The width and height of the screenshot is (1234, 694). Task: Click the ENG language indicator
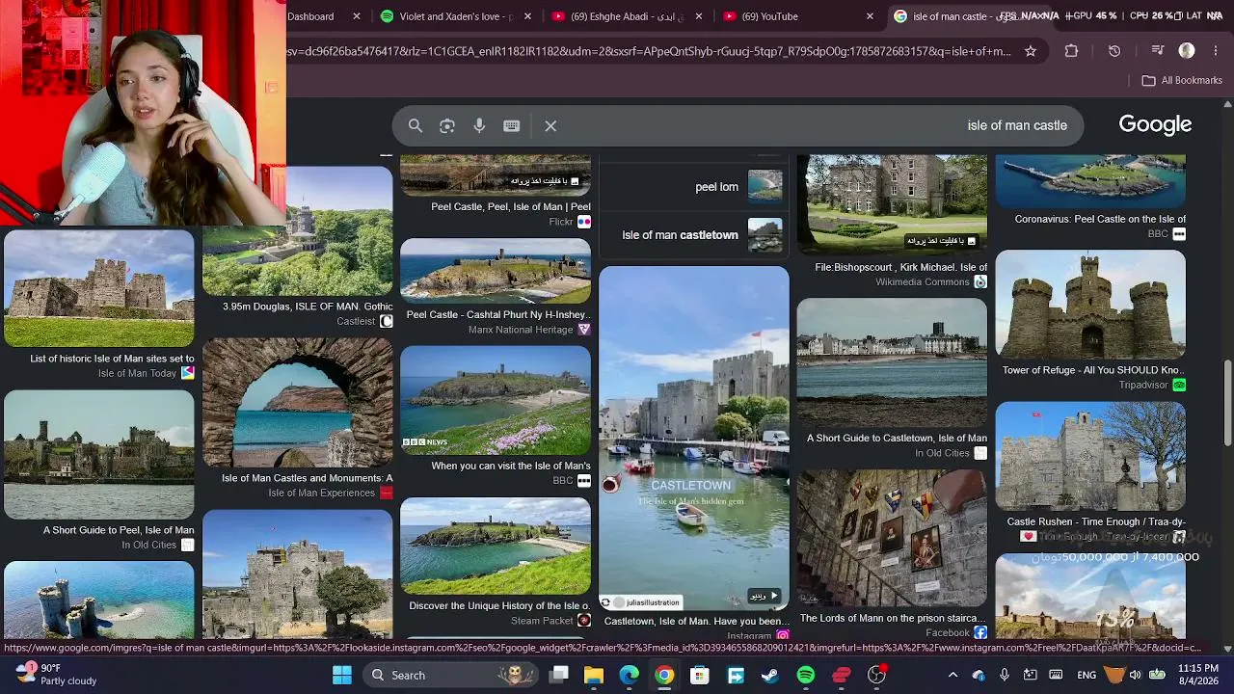pos(1086,675)
